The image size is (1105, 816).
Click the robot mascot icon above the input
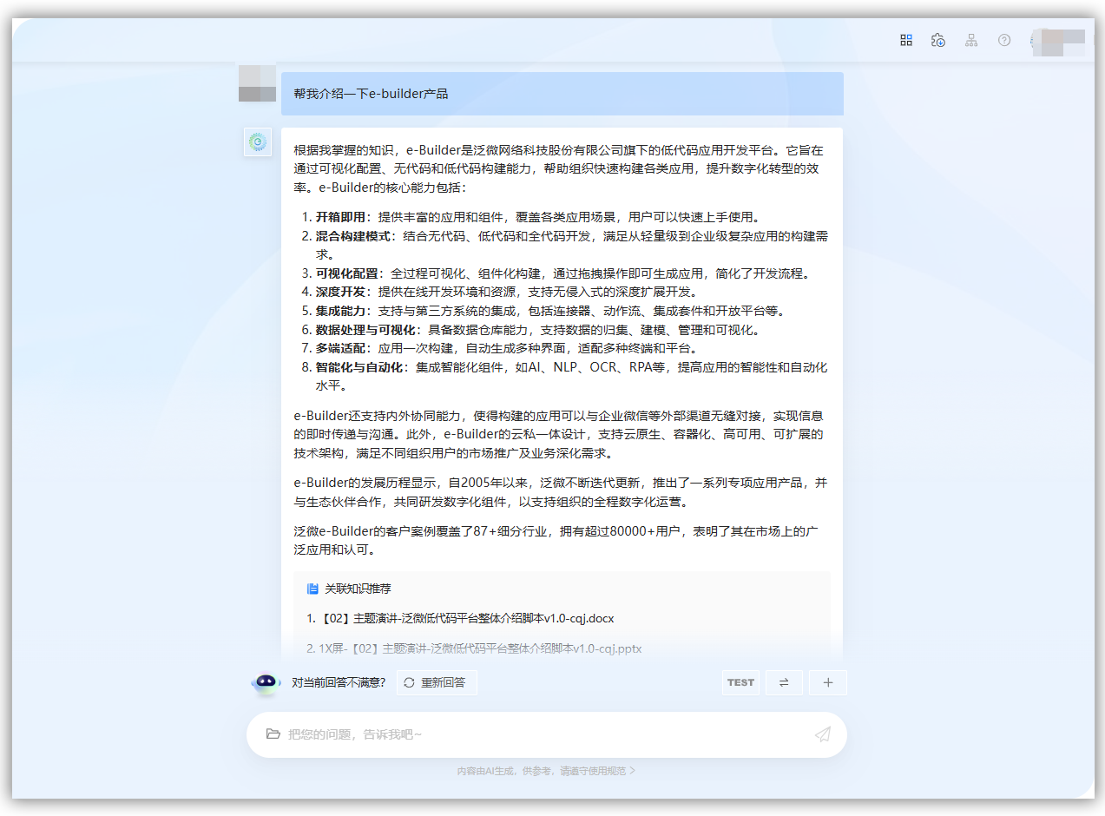266,683
